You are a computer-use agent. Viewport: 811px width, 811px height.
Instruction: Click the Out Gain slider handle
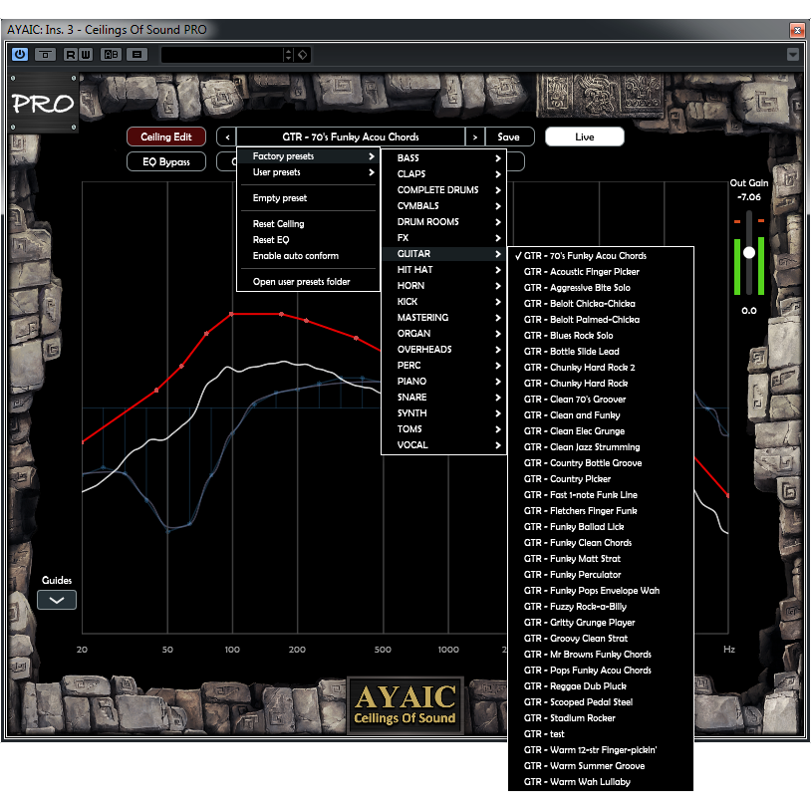coord(749,252)
